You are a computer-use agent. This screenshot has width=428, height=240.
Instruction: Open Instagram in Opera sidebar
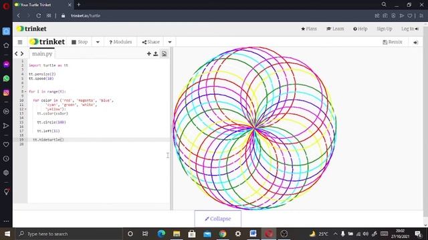[6, 93]
